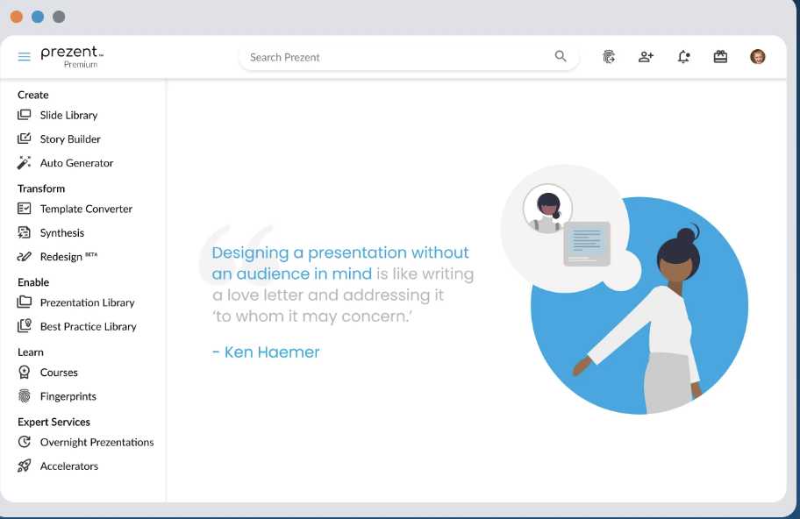Viewport: 800px width, 519px height.
Task: Click the Redesign icon
Action: [x=24, y=257]
